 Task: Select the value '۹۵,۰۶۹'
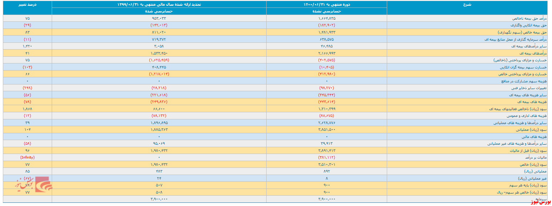(159, 144)
